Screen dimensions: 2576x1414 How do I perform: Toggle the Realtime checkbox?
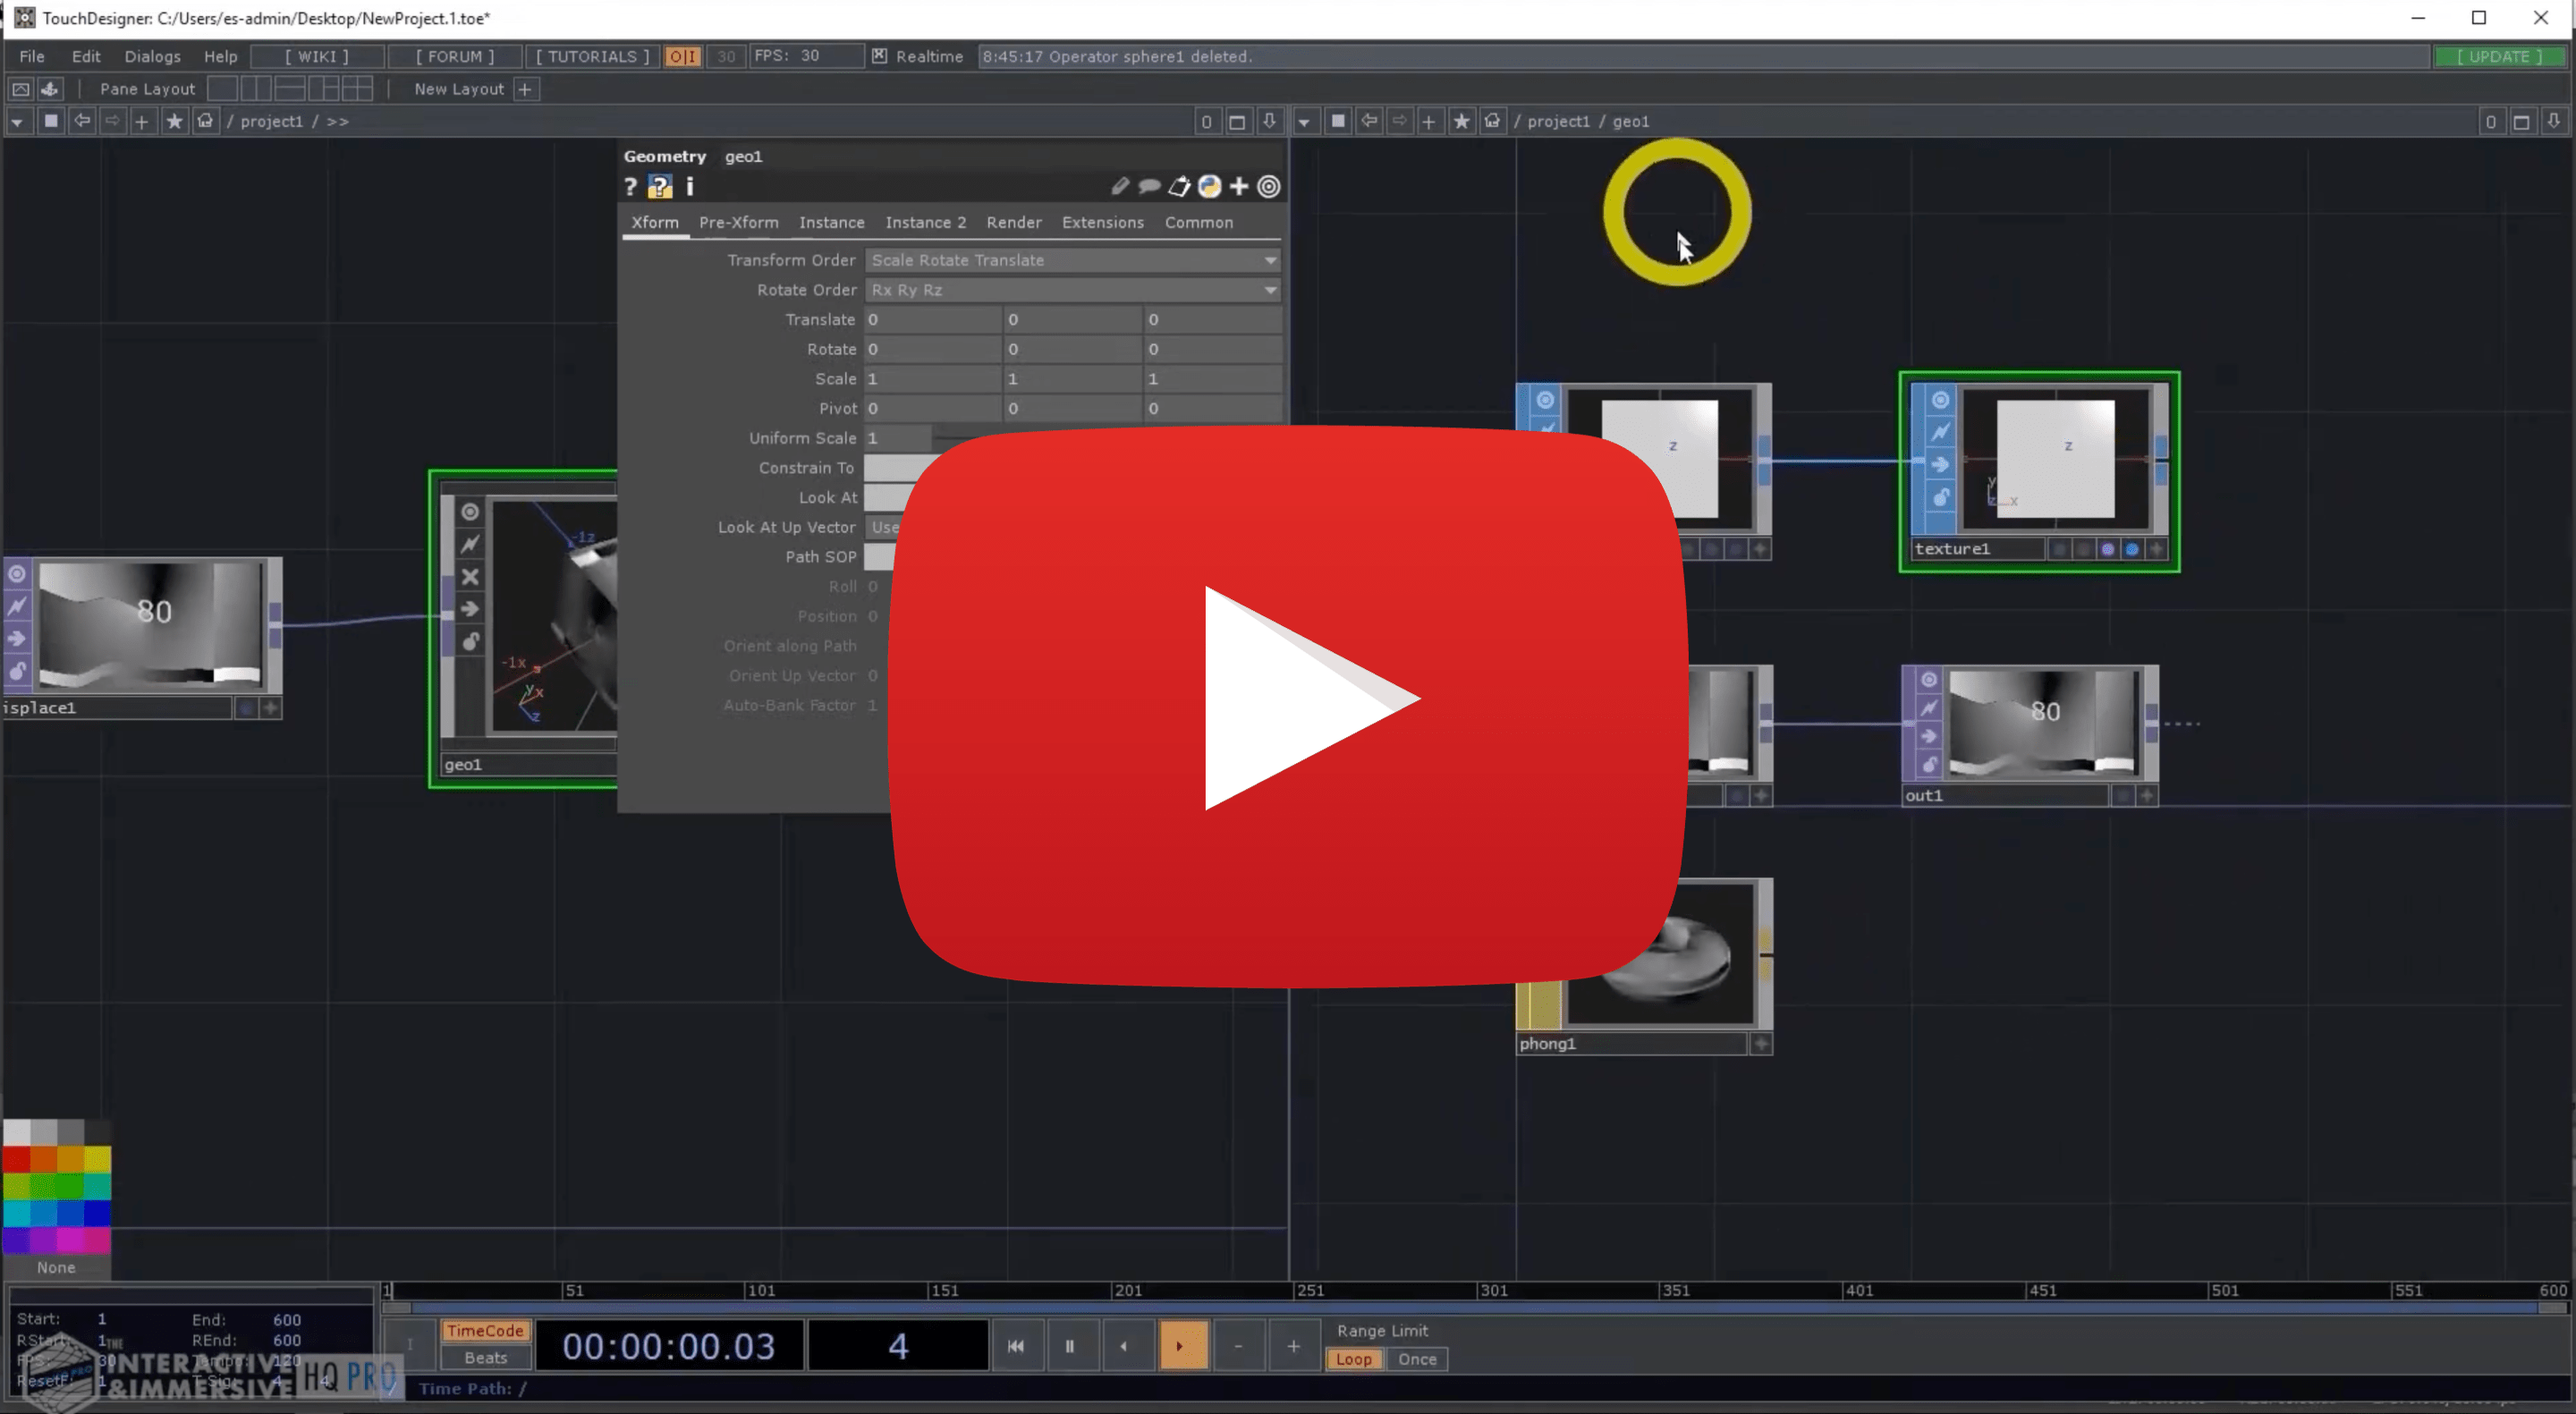pyautogui.click(x=879, y=56)
